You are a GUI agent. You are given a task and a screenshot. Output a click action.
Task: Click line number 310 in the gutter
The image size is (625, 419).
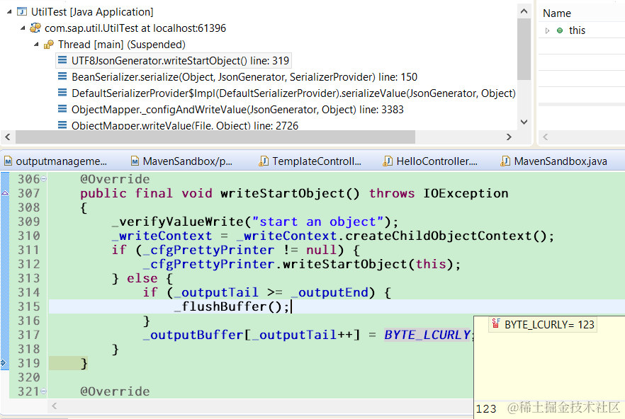[28, 236]
